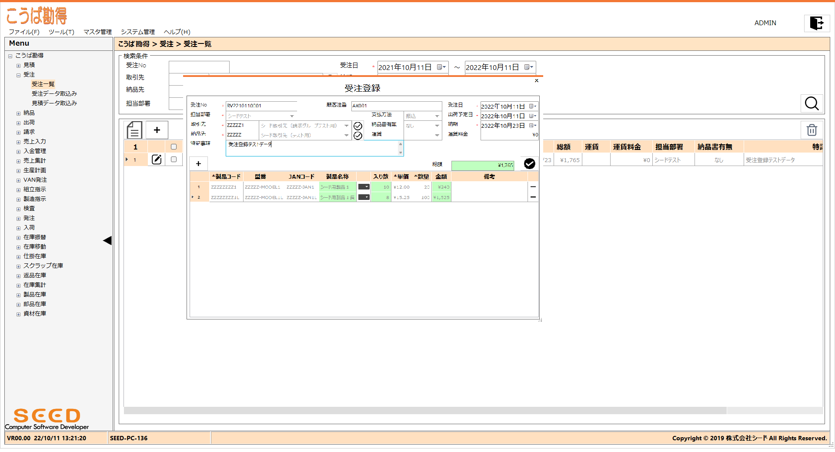Click the document icon in the list toolbar
The height and width of the screenshot is (452, 835).
(134, 130)
